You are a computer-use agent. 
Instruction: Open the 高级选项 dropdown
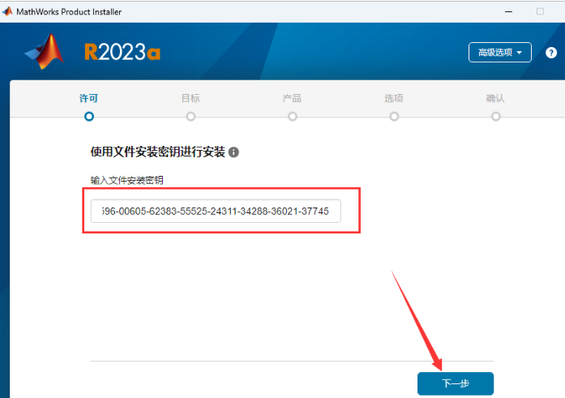pyautogui.click(x=500, y=52)
